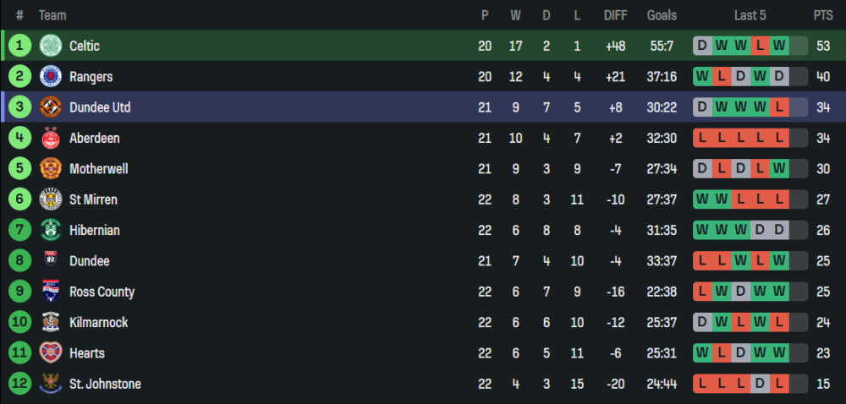This screenshot has width=846, height=404.
Task: Open the Ross County team link
Action: [x=102, y=292]
